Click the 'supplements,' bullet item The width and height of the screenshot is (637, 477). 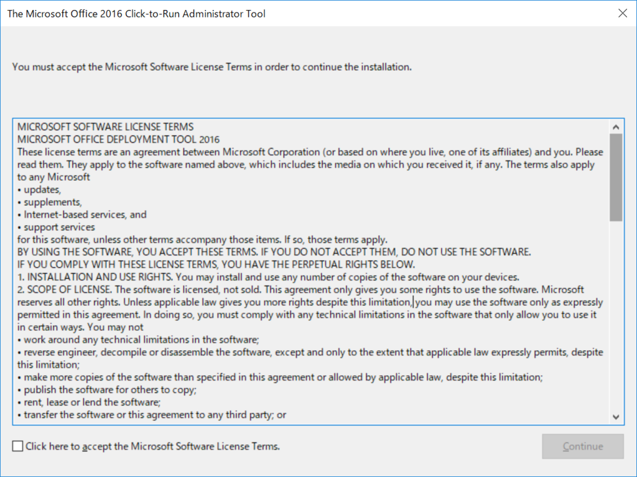50,202
